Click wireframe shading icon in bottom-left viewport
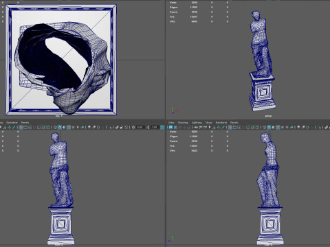Viewport: 330px width, 247px height. (55, 127)
